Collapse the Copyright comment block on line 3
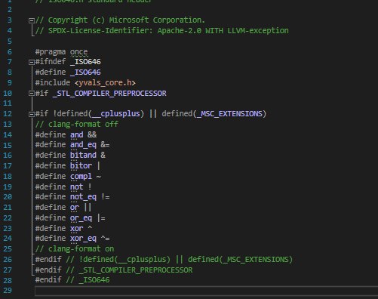Viewport: 378px width, 299px height. tap(32, 20)
